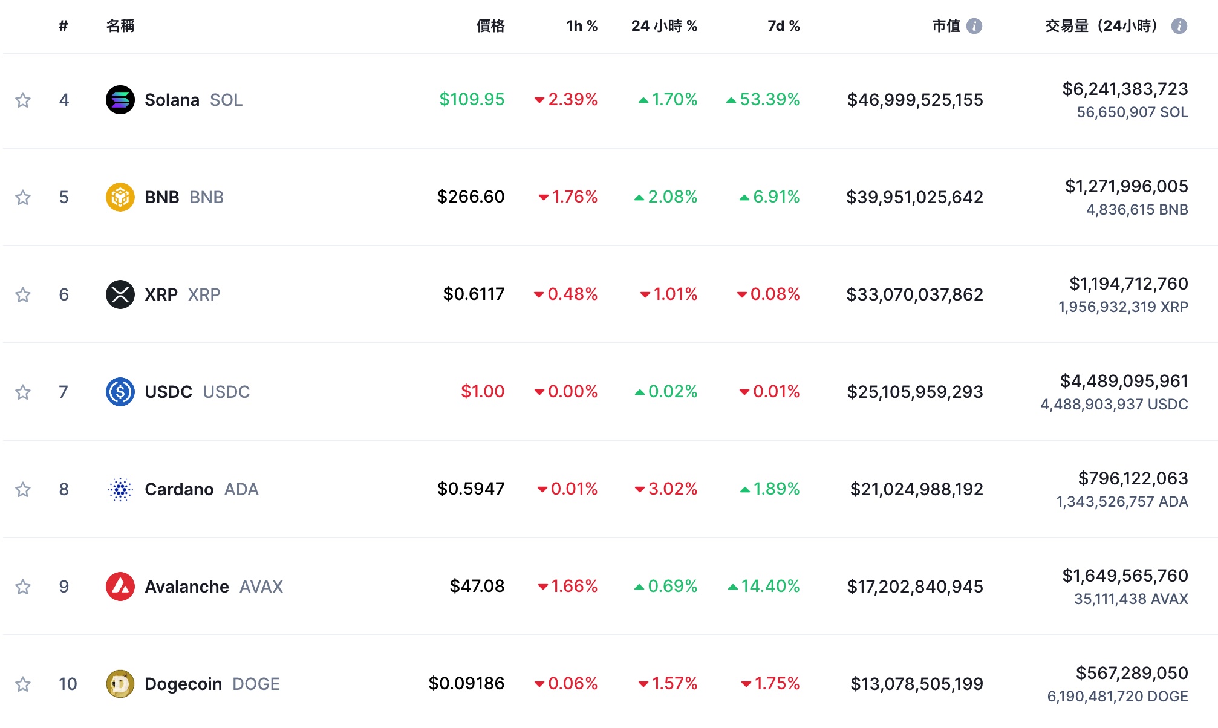1218x728 pixels.
Task: Click Solana's market cap $46,999,525,155
Action: pyautogui.click(x=915, y=100)
